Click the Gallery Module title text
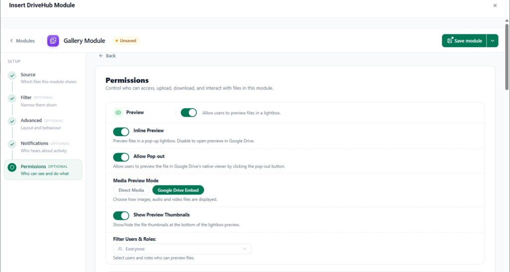This screenshot has height=272, width=510. [x=84, y=41]
